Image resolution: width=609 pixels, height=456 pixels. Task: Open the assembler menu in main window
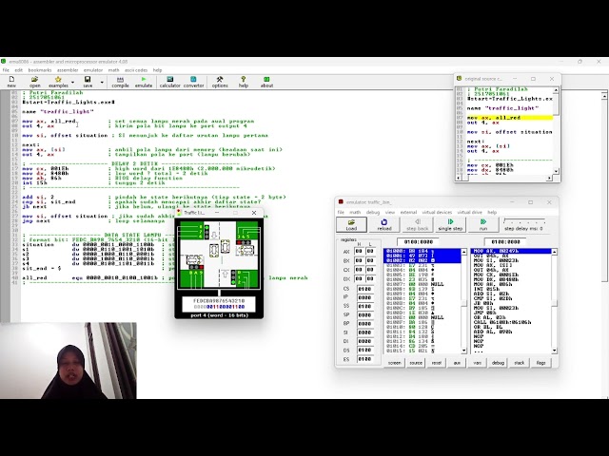tap(68, 70)
